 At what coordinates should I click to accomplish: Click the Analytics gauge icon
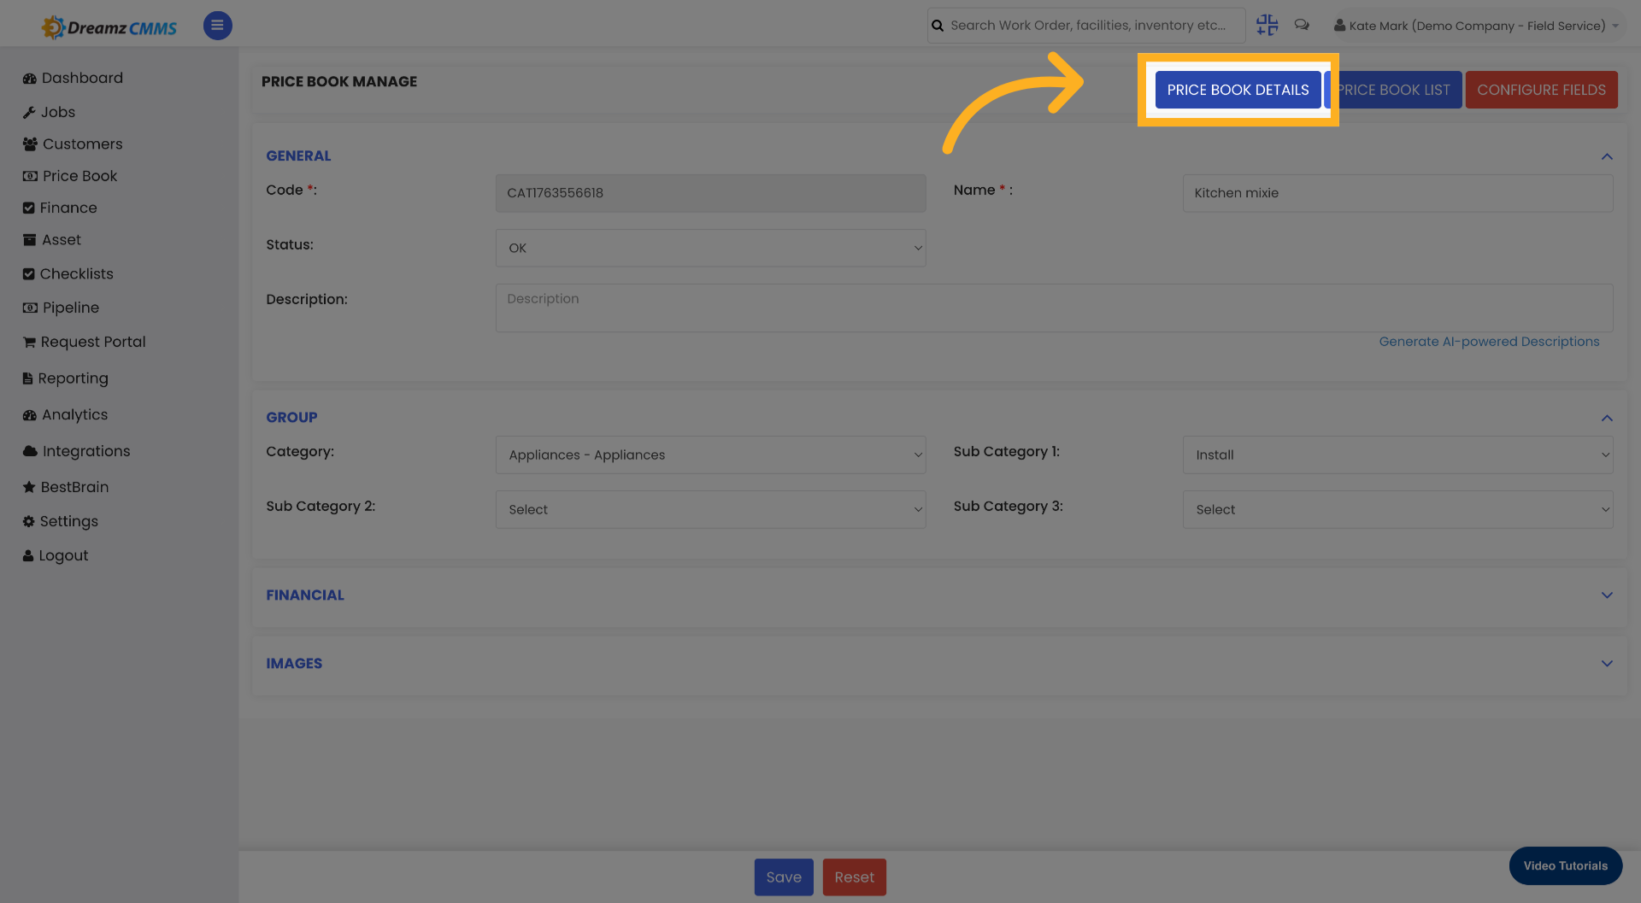click(30, 415)
